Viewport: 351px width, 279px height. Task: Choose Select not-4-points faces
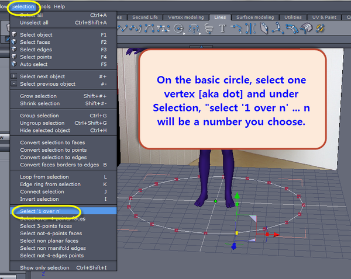[x=63, y=233]
